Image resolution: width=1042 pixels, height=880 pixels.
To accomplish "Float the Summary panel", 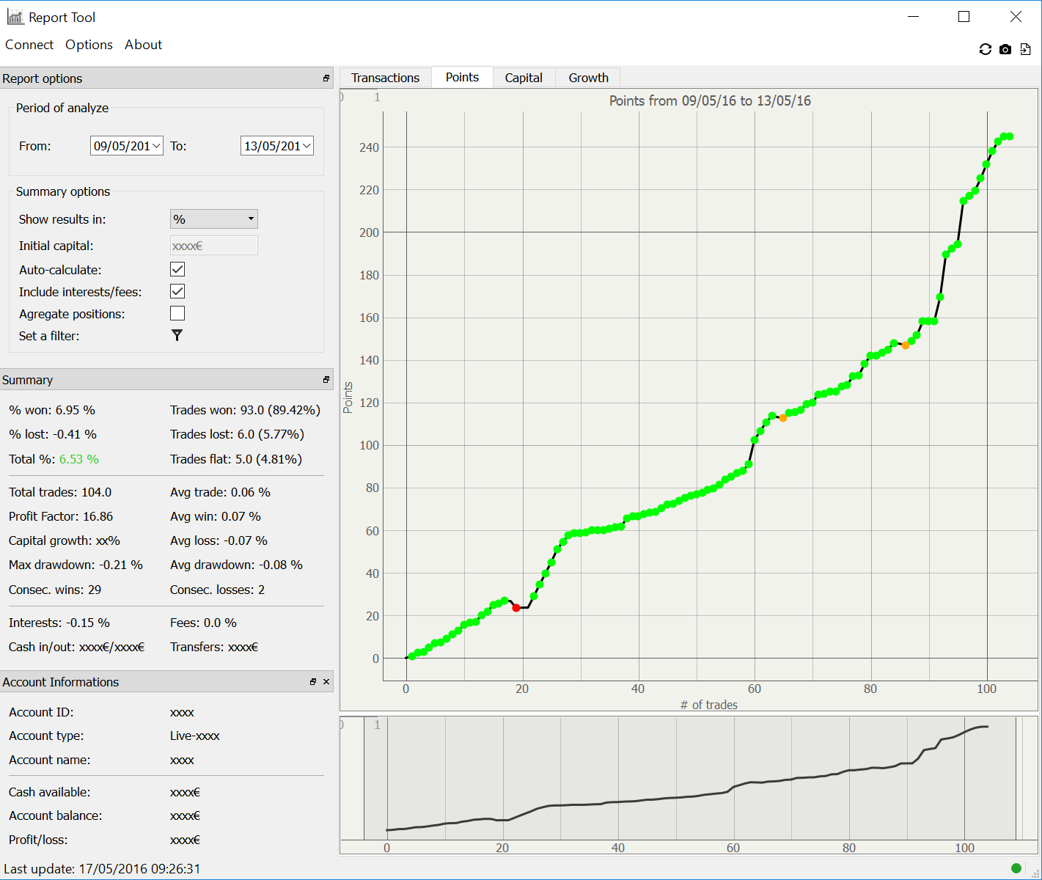I will point(326,379).
